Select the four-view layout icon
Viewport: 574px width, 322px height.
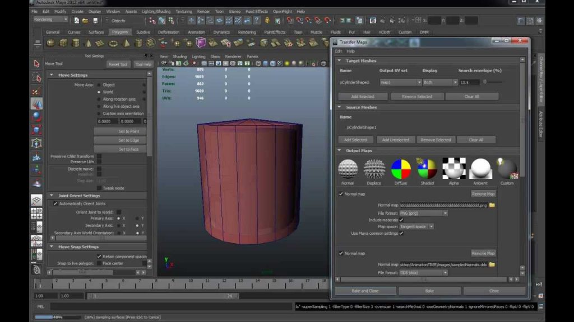[36, 213]
